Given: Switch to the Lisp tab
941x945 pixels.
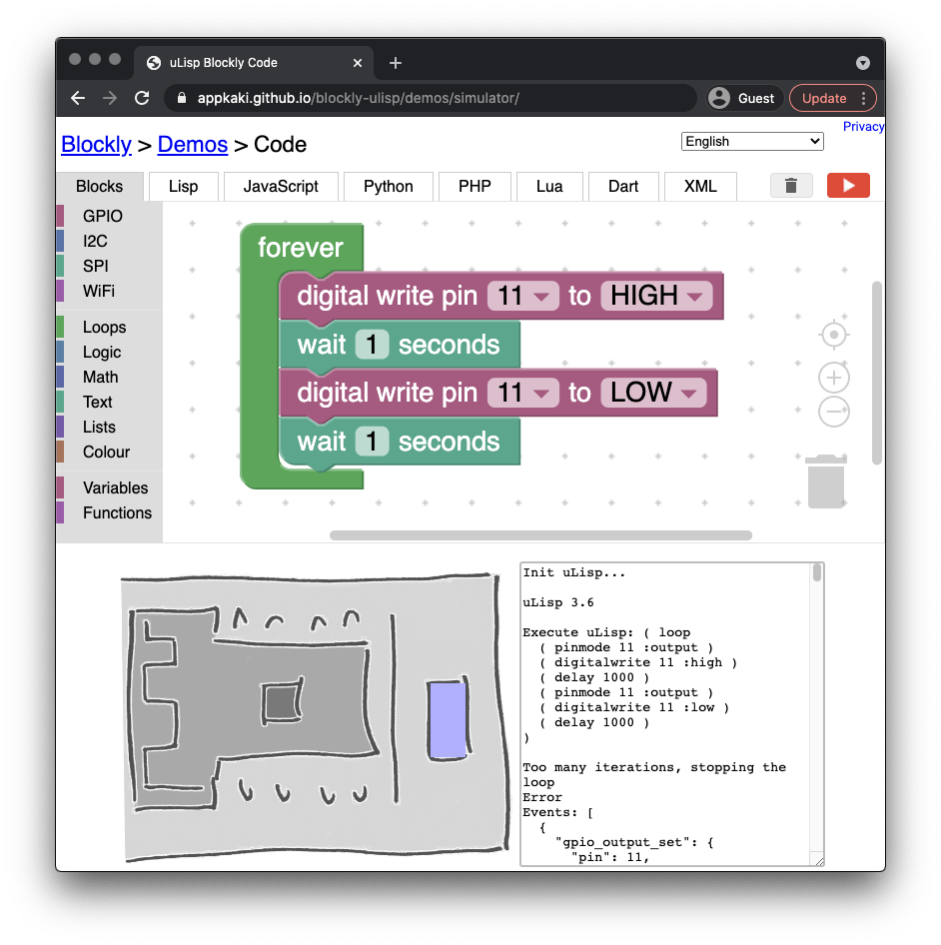Looking at the screenshot, I should [x=182, y=186].
